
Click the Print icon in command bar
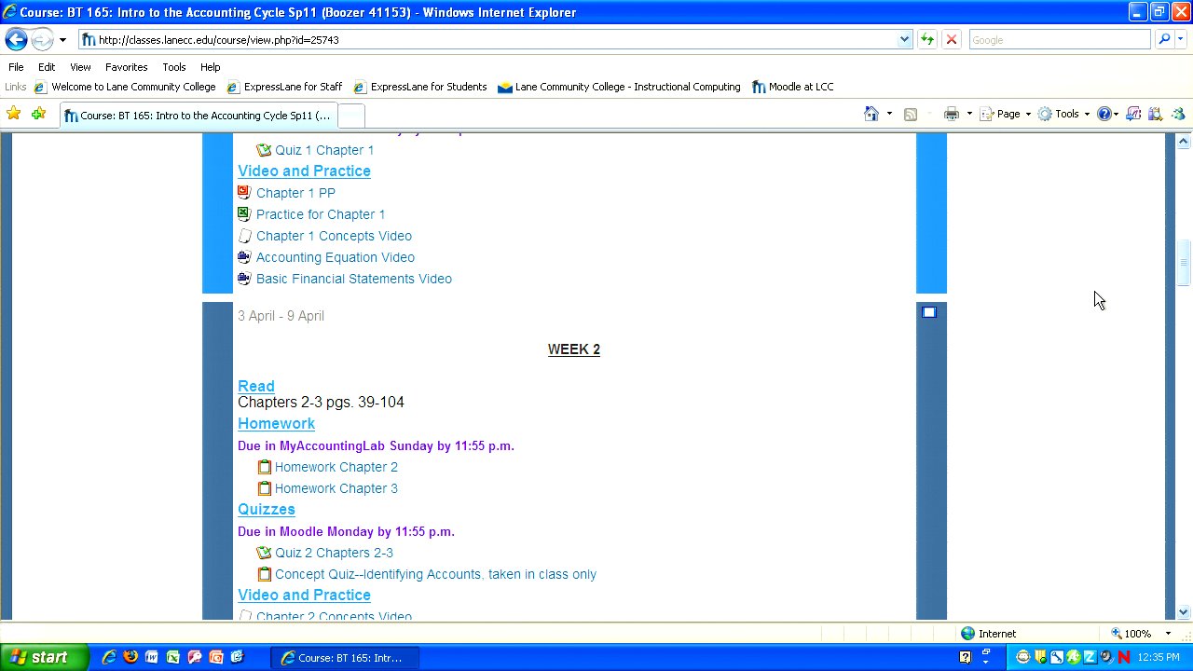tap(951, 114)
